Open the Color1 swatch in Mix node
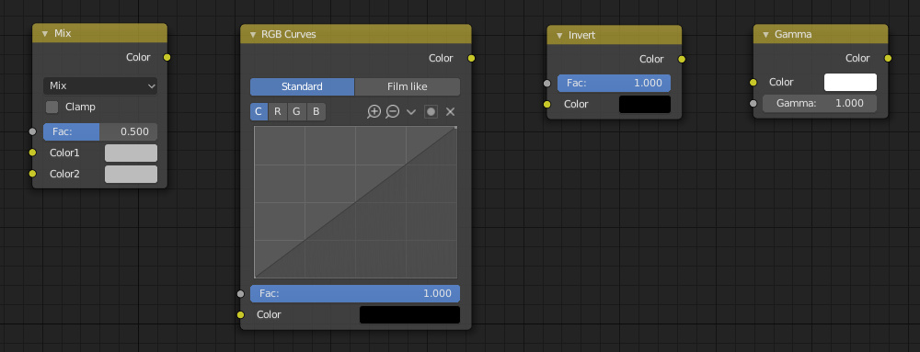920x352 pixels. pos(131,153)
